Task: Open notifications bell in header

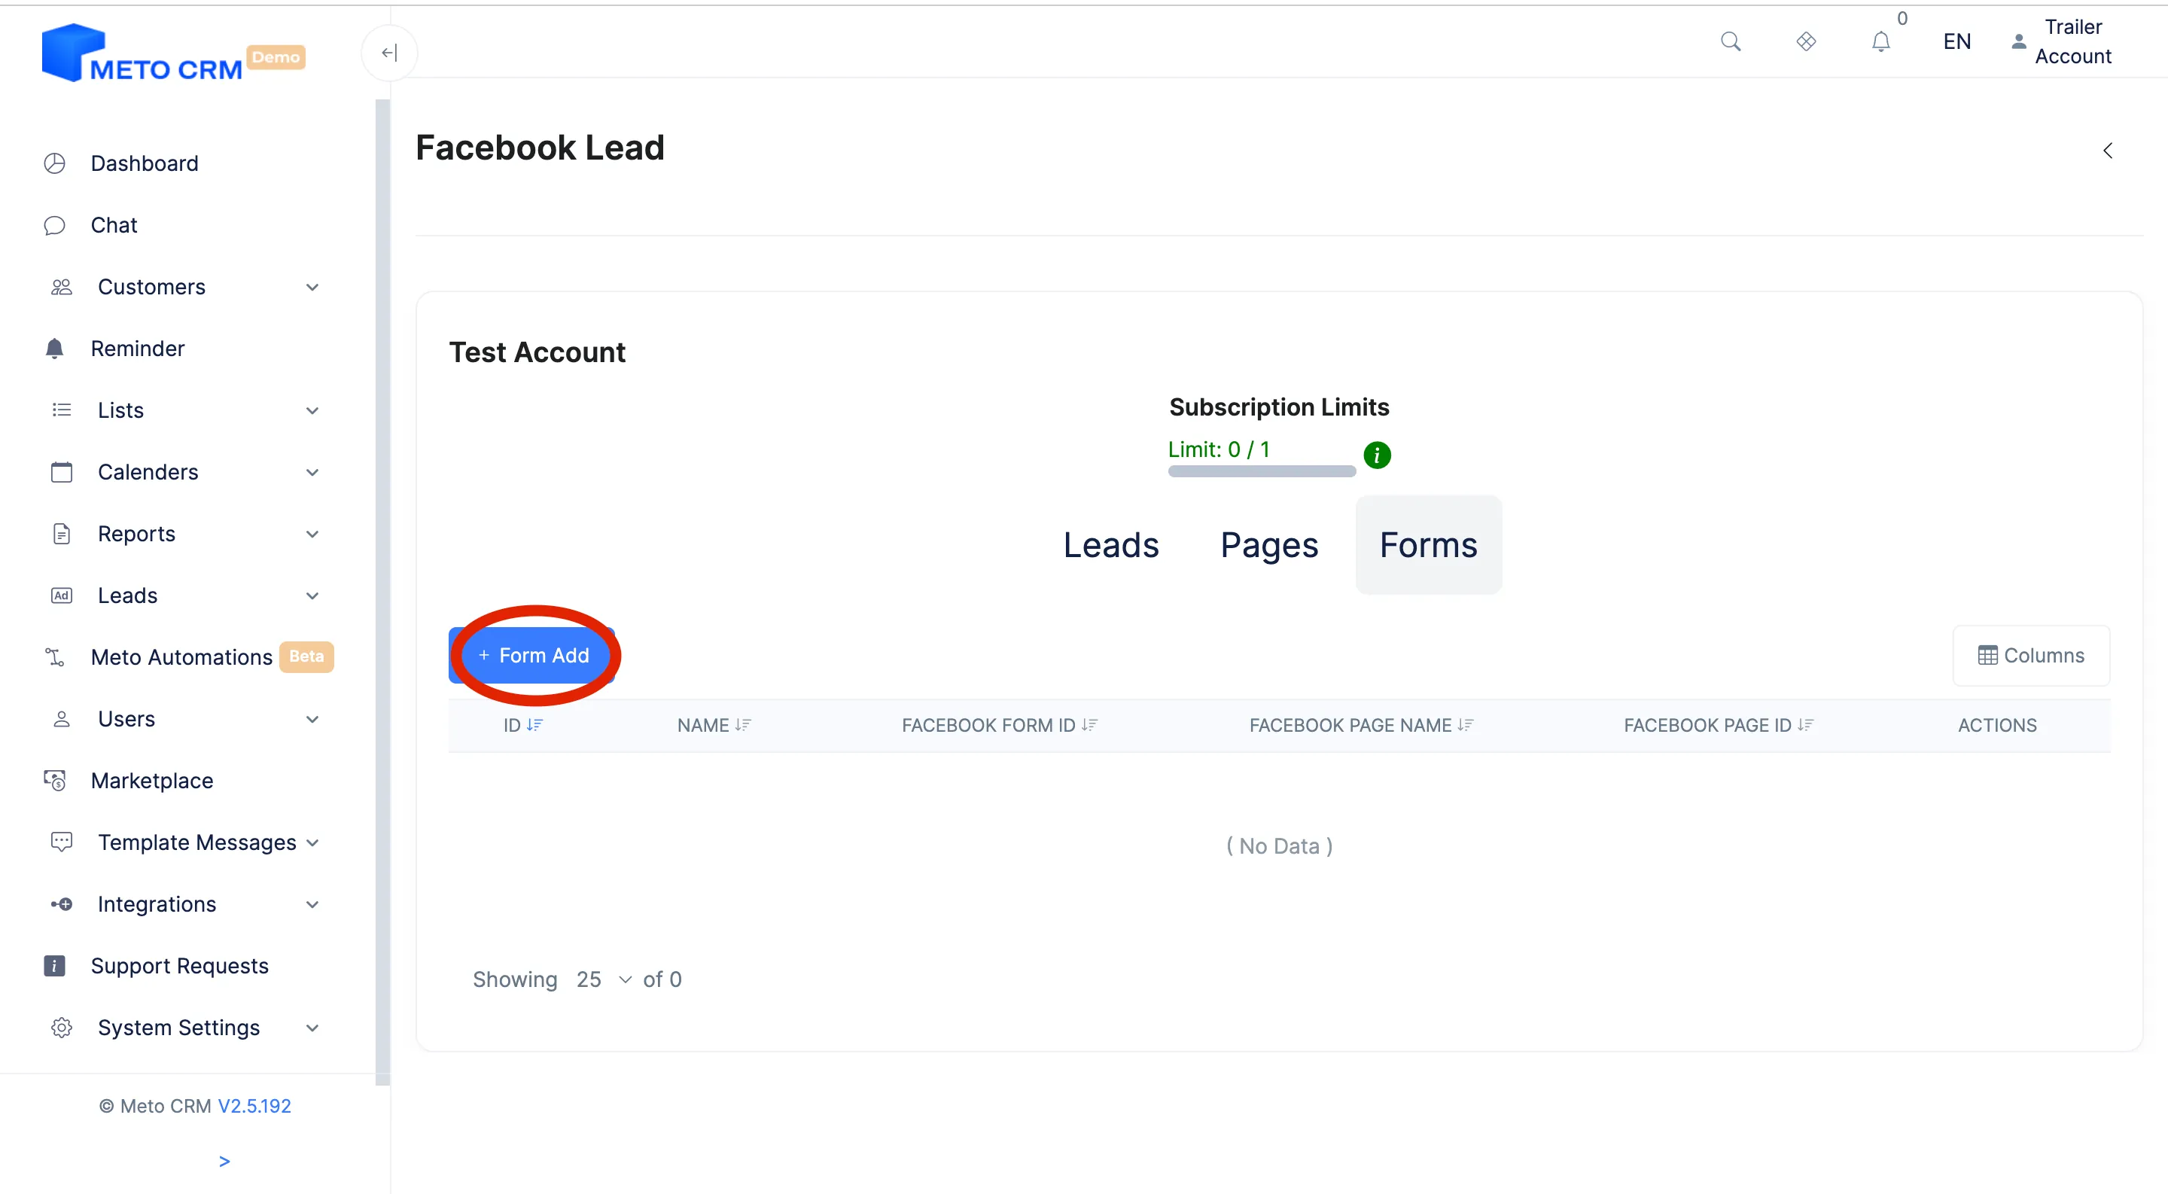Action: [1881, 41]
